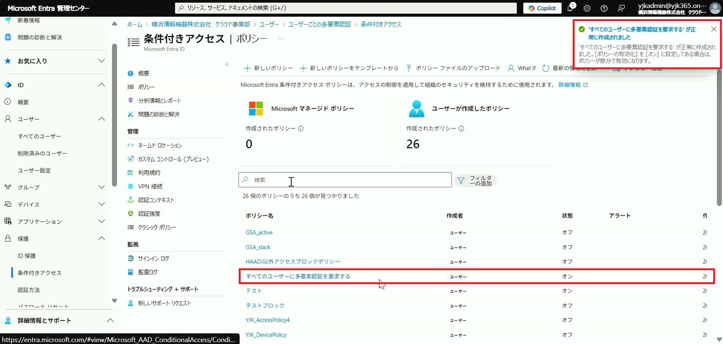Screen dimensions: 723x344
Task: Sort by 状態 column header
Action: 567,216
